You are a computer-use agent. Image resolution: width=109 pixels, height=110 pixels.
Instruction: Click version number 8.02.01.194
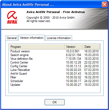coord(73,55)
